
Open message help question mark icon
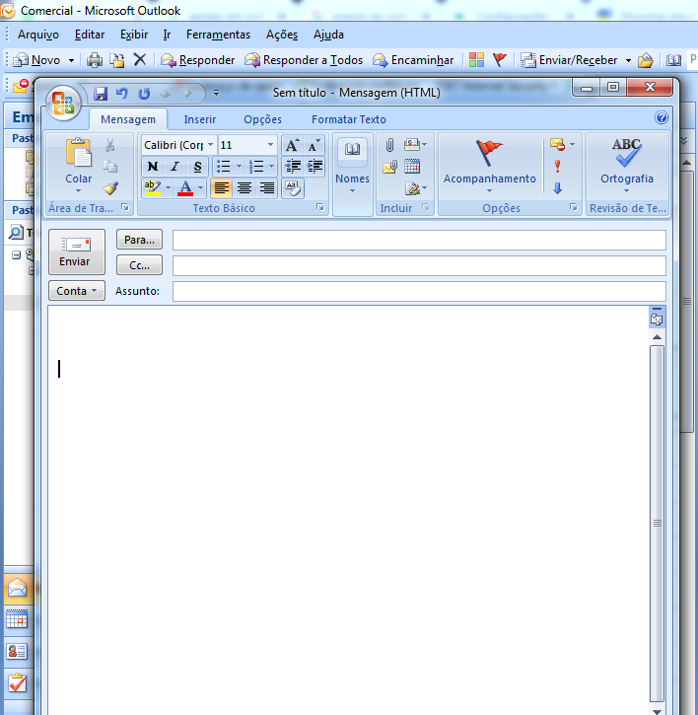[x=662, y=118]
